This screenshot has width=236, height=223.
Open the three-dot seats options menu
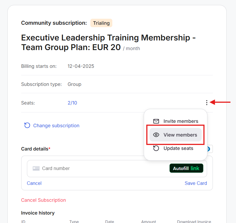click(207, 102)
